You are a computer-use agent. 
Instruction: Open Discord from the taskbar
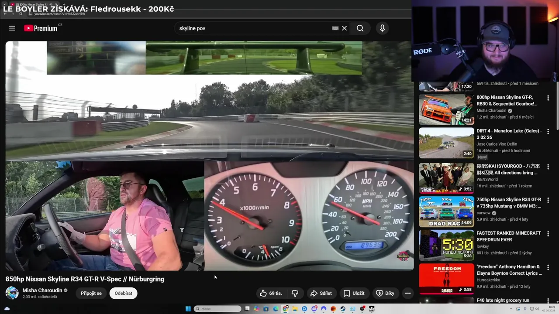314,309
